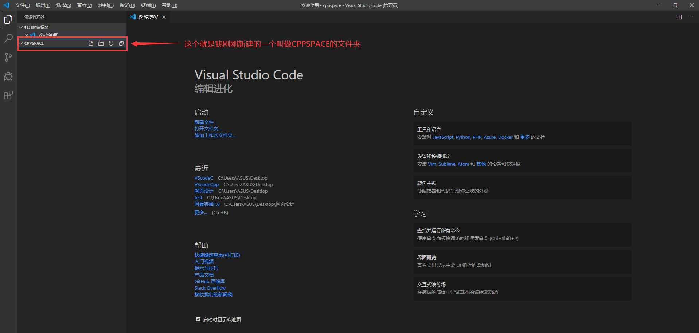699x333 pixels.
Task: Click the Docker link under 工具和语言
Action: (x=505, y=137)
